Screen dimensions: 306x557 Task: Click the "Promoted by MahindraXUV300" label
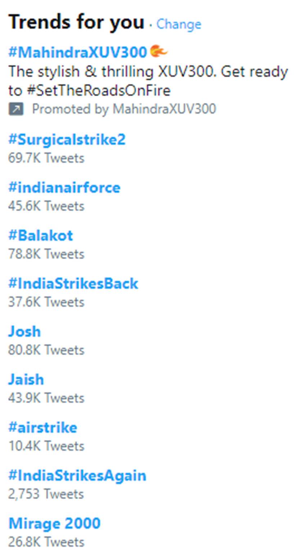(124, 109)
